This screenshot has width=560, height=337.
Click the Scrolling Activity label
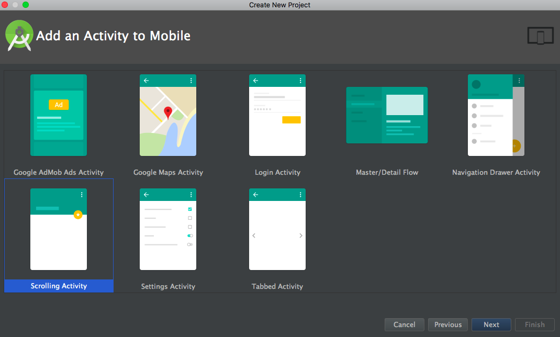pos(58,286)
